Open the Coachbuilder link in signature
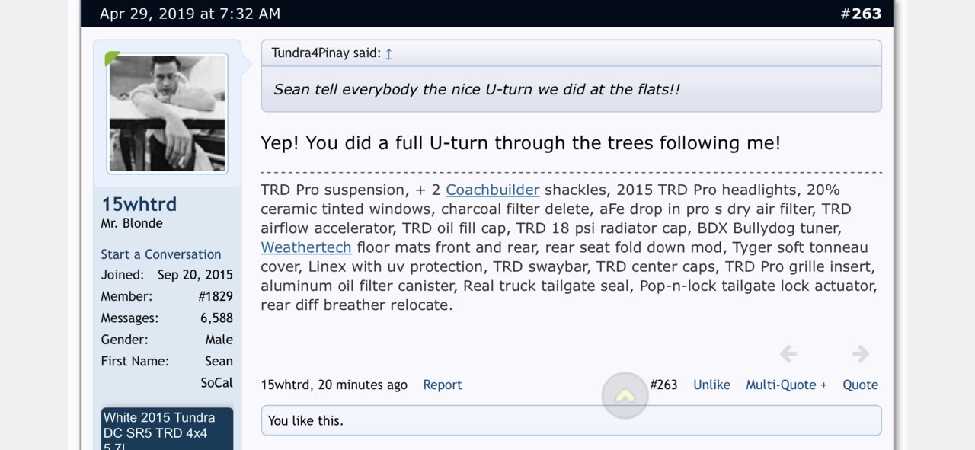Image resolution: width=975 pixels, height=450 pixels. coord(493,190)
